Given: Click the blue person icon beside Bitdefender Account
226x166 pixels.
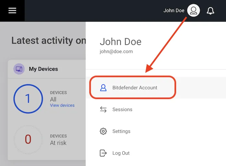Looking at the screenshot, I should coord(103,88).
